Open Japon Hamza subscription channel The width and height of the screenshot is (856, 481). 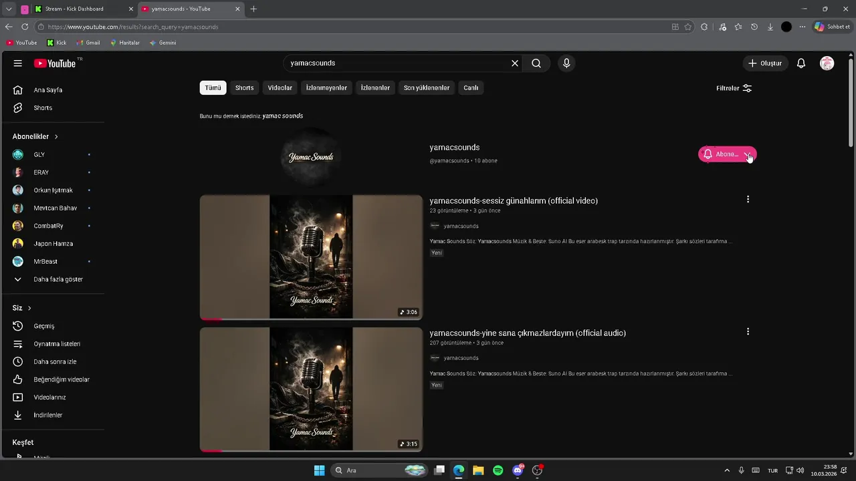pos(53,244)
